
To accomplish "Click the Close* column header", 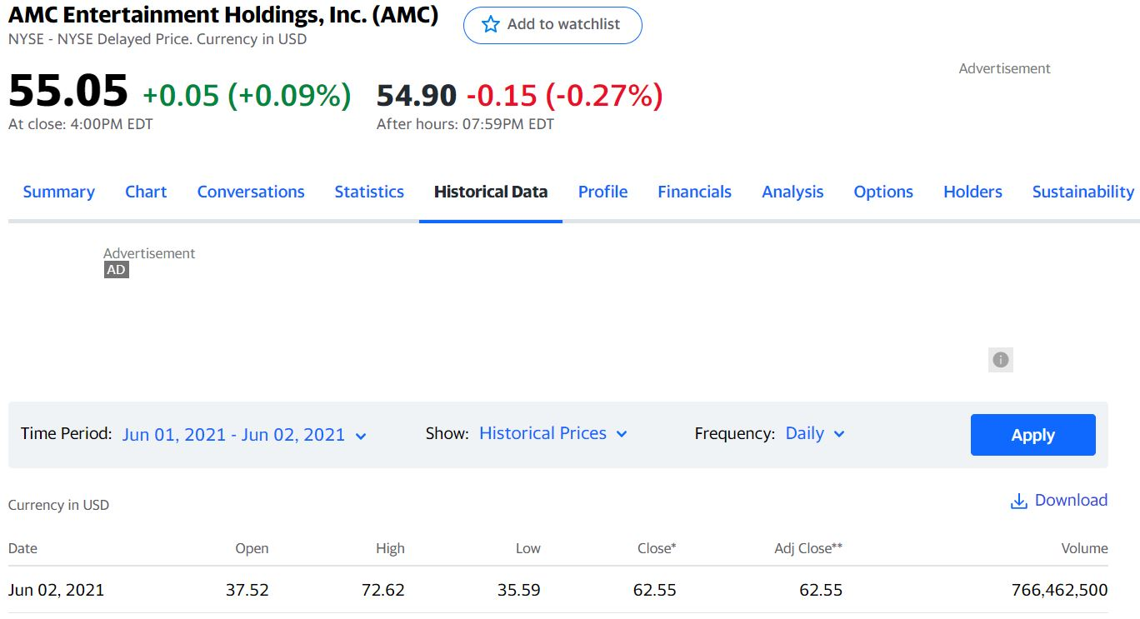I will tap(657, 548).
